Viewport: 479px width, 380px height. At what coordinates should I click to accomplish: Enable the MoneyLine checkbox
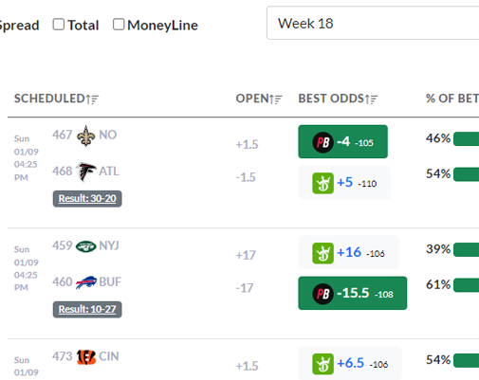tap(119, 25)
